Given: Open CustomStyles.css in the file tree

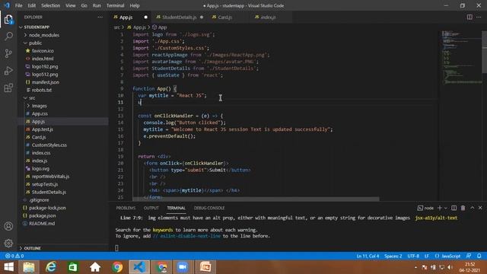Looking at the screenshot, I should click(x=49, y=145).
